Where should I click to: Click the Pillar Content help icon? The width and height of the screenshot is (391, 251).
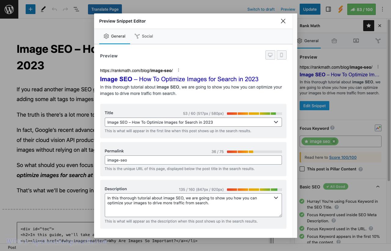(x=360, y=169)
